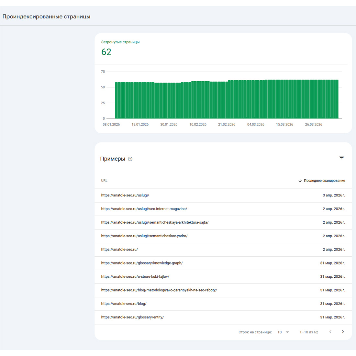
Task: Click chart bar near 10.02.2026
Action: (198, 100)
